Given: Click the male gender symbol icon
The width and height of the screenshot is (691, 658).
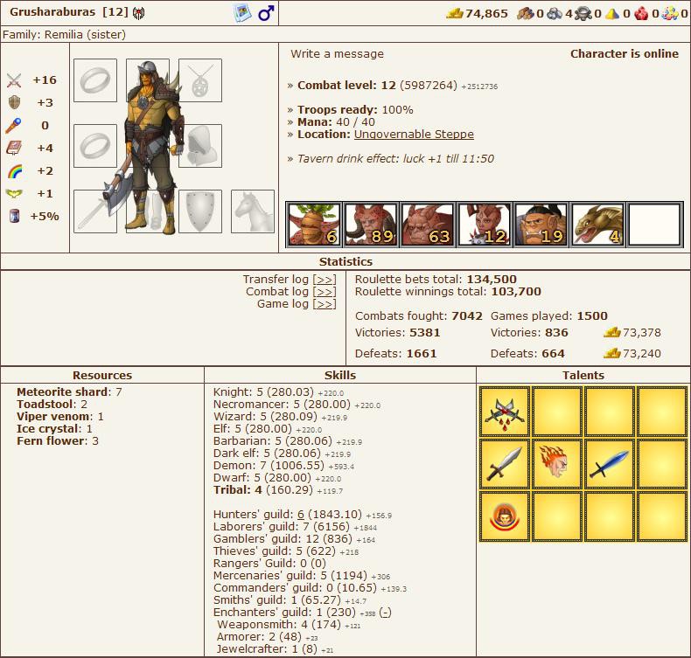Looking at the screenshot, I should (x=266, y=13).
